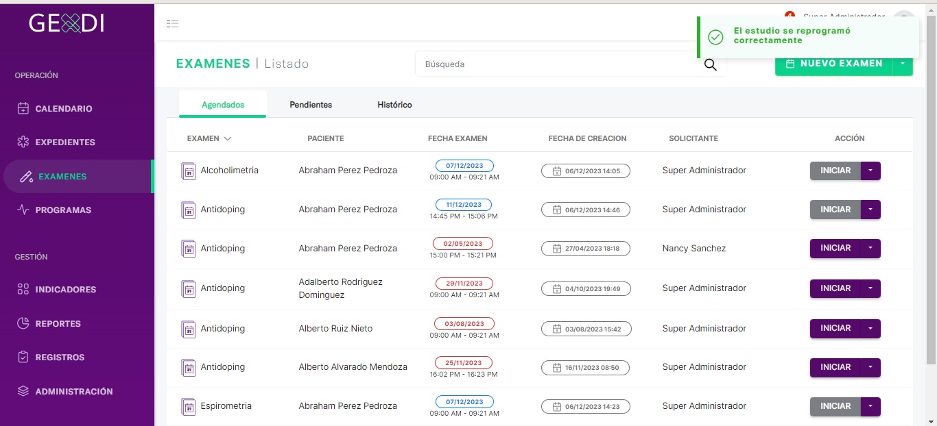Click the Espirometria exam icon
Image resolution: width=937 pixels, height=426 pixels.
tap(188, 406)
